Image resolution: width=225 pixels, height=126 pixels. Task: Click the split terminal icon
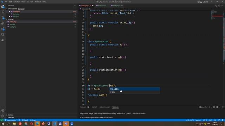(214, 107)
